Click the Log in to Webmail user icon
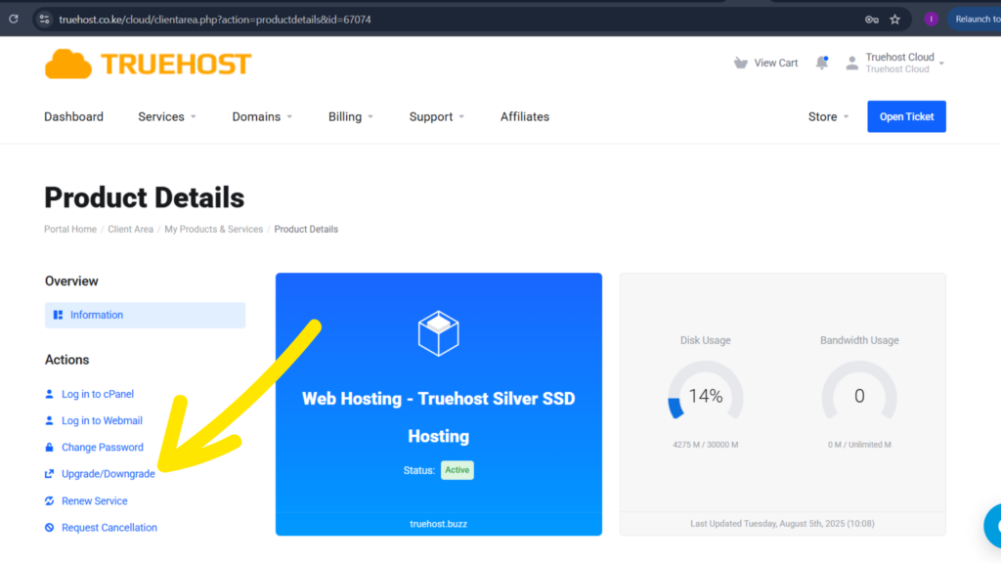 (49, 420)
